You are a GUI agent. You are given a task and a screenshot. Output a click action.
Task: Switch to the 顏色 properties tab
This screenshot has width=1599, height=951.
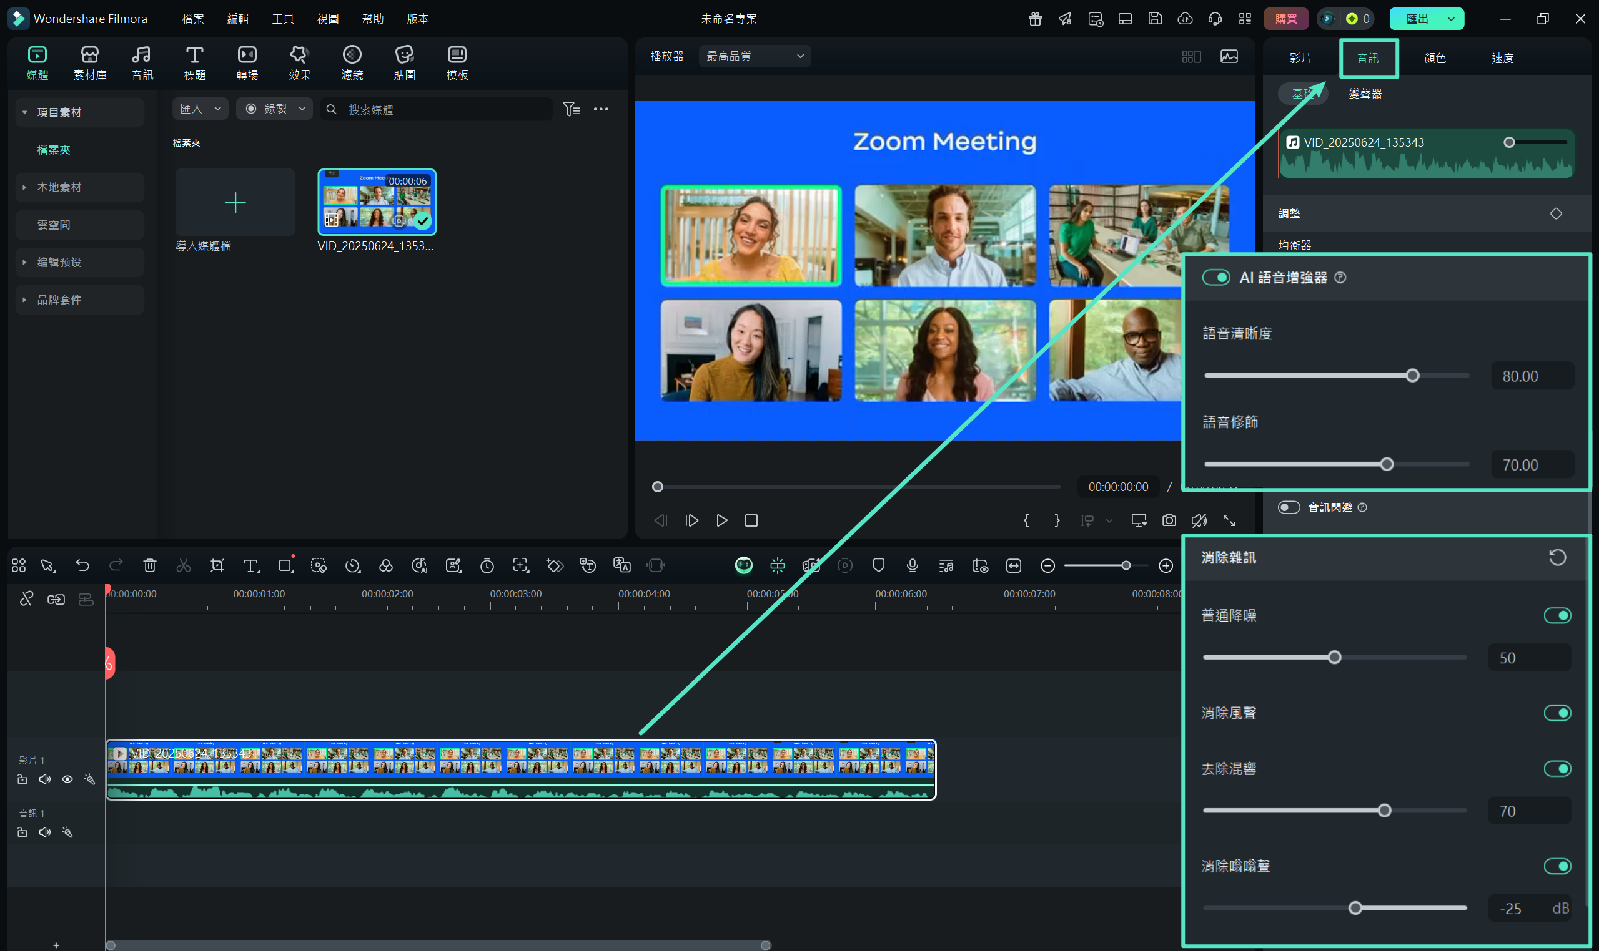click(x=1435, y=57)
